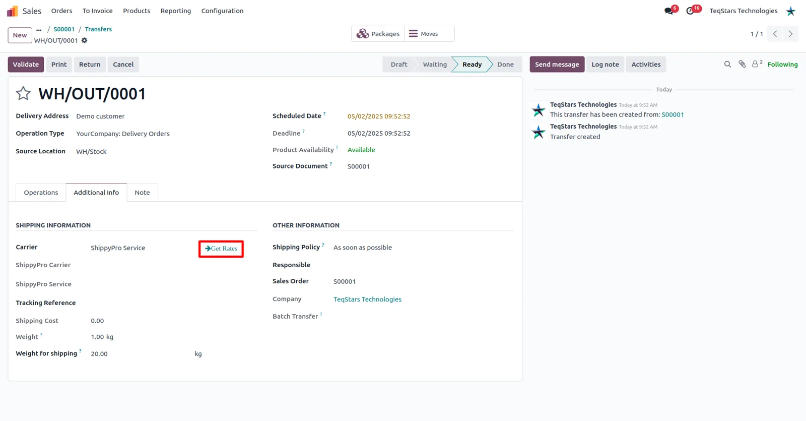
Task: Open the To Invoice menu
Action: point(98,11)
